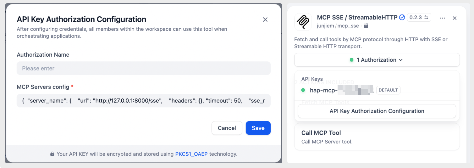The height and width of the screenshot is (168, 474).
Task: Click the version switch arrows icon
Action: pos(426,18)
